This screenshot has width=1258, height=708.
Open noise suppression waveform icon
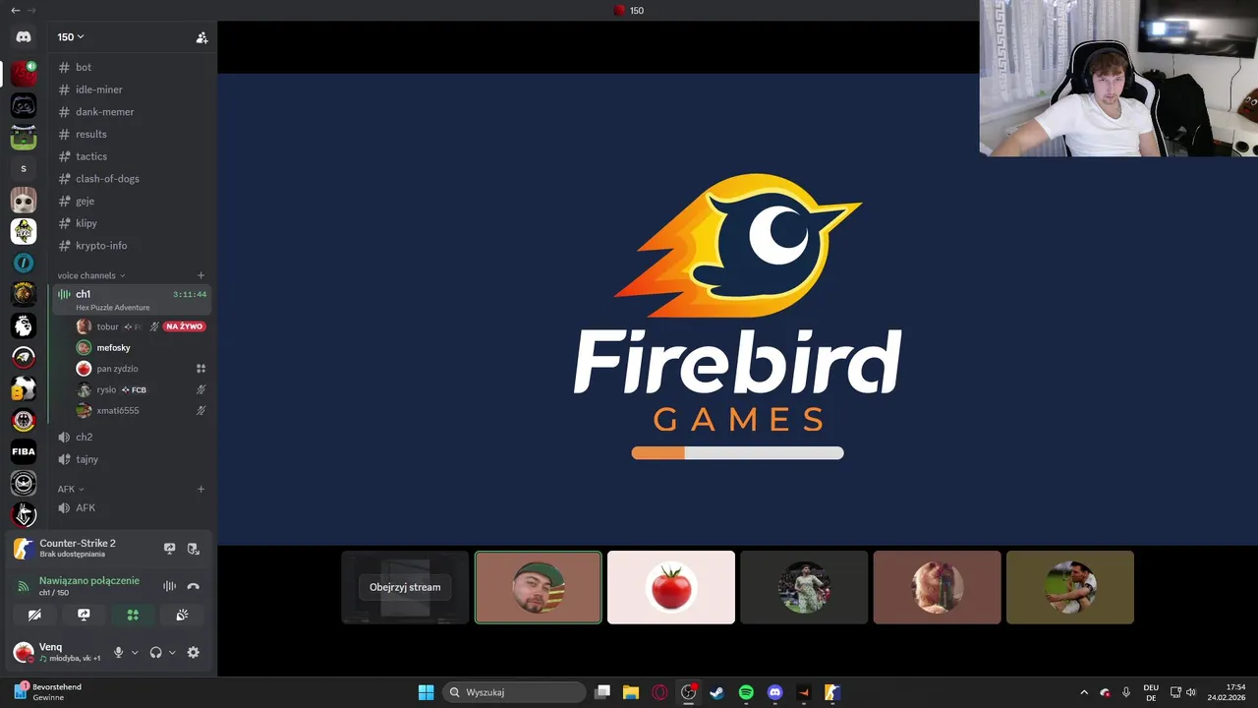169,586
